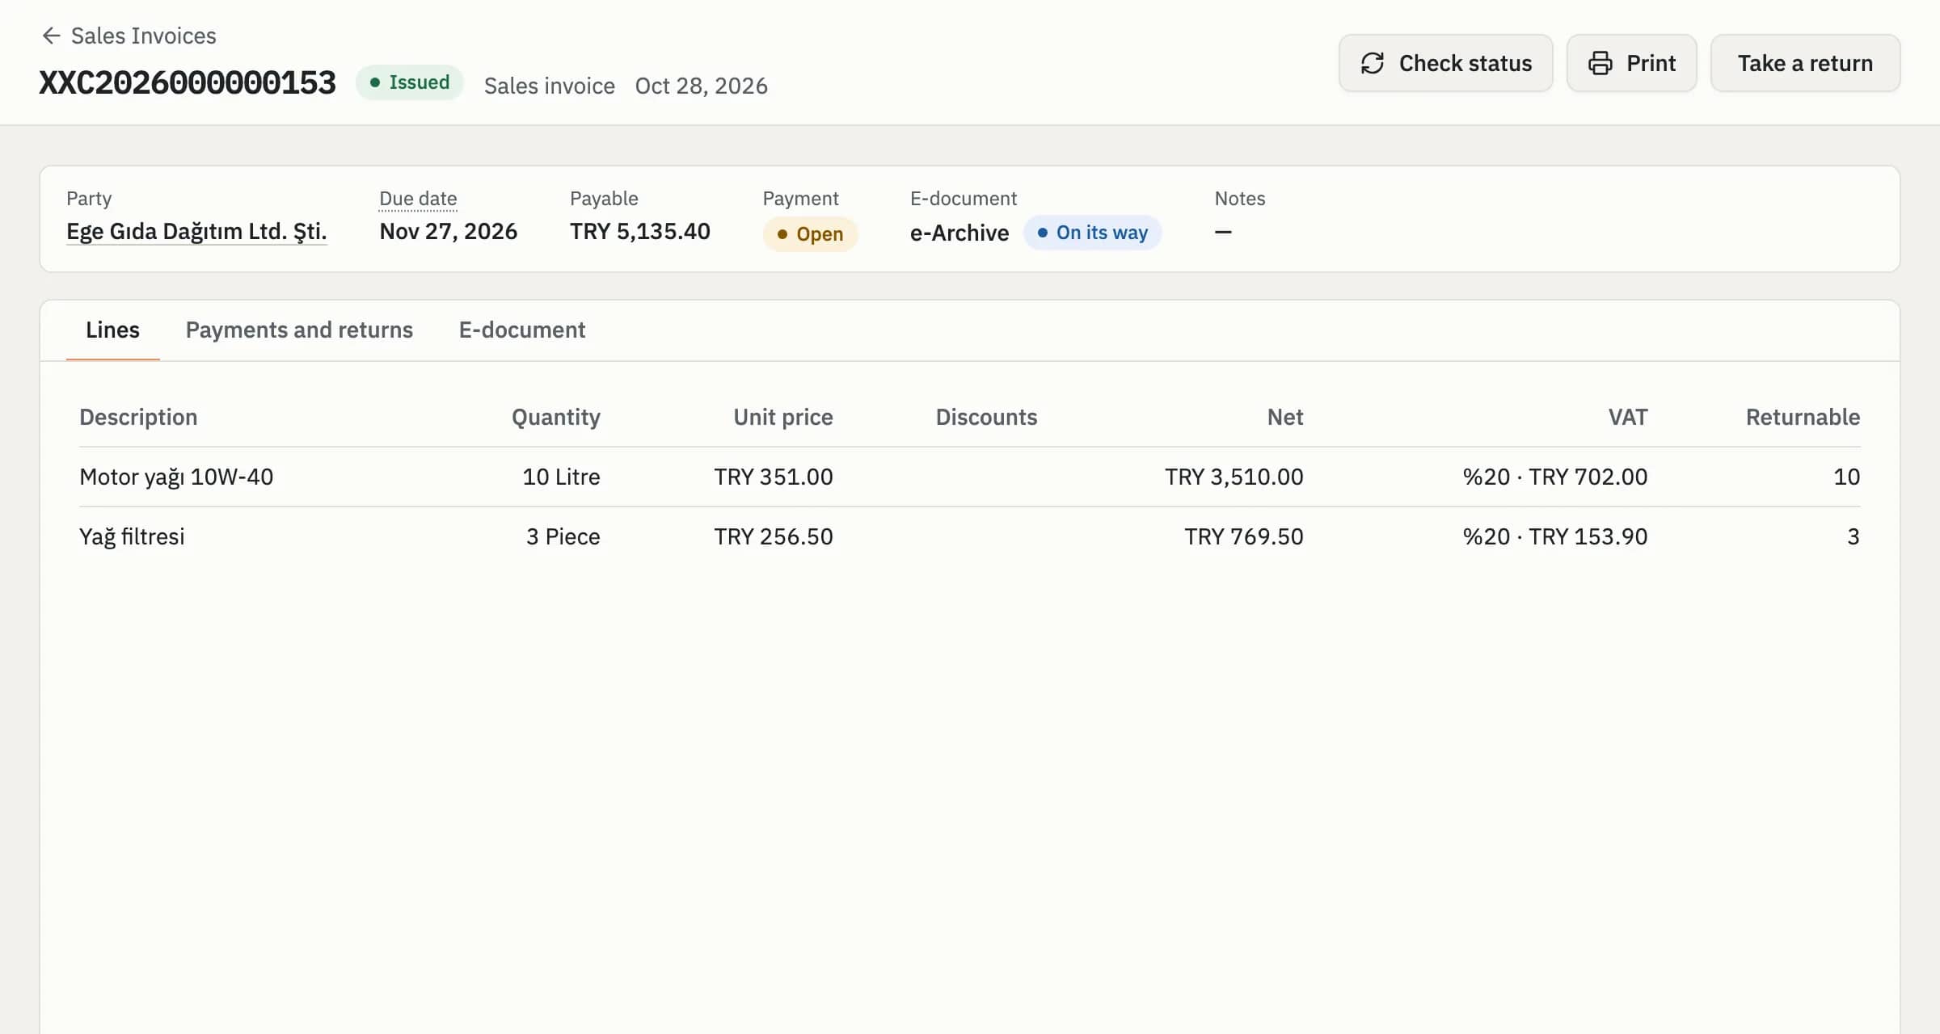
Task: Click returnable count for Yağ filtresi
Action: click(x=1854, y=536)
